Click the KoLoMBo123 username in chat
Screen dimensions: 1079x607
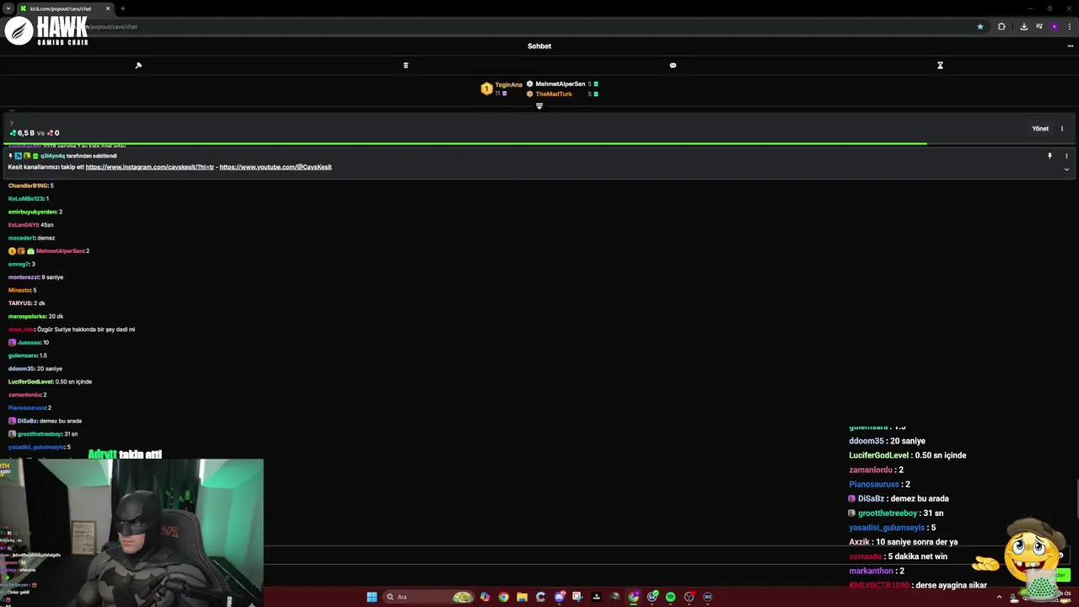coord(26,199)
